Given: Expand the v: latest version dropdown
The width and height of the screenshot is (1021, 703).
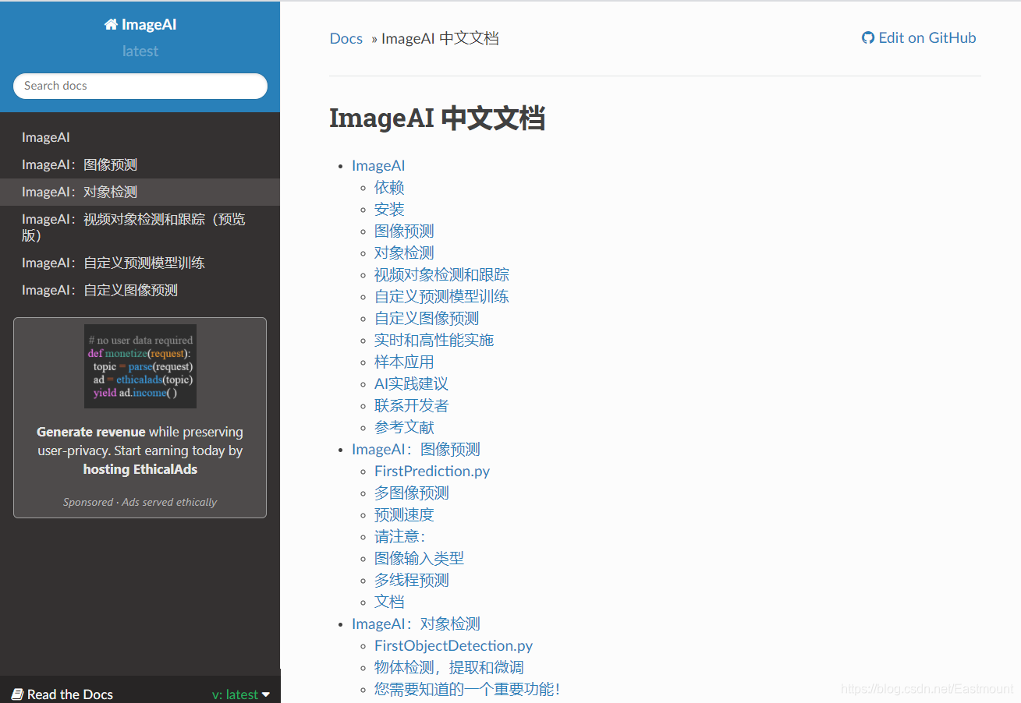Looking at the screenshot, I should point(241,694).
